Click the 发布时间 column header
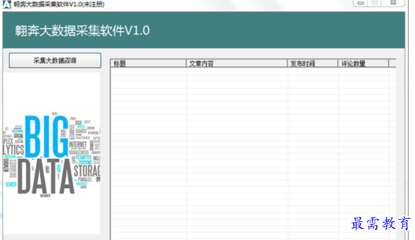This screenshot has height=240, width=415. (x=313, y=63)
